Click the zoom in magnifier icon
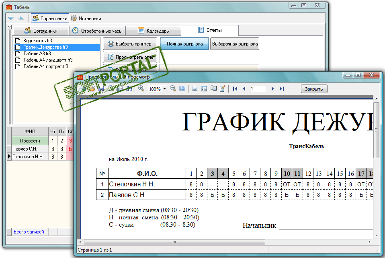This screenshot has width=385, height=258. (141, 89)
